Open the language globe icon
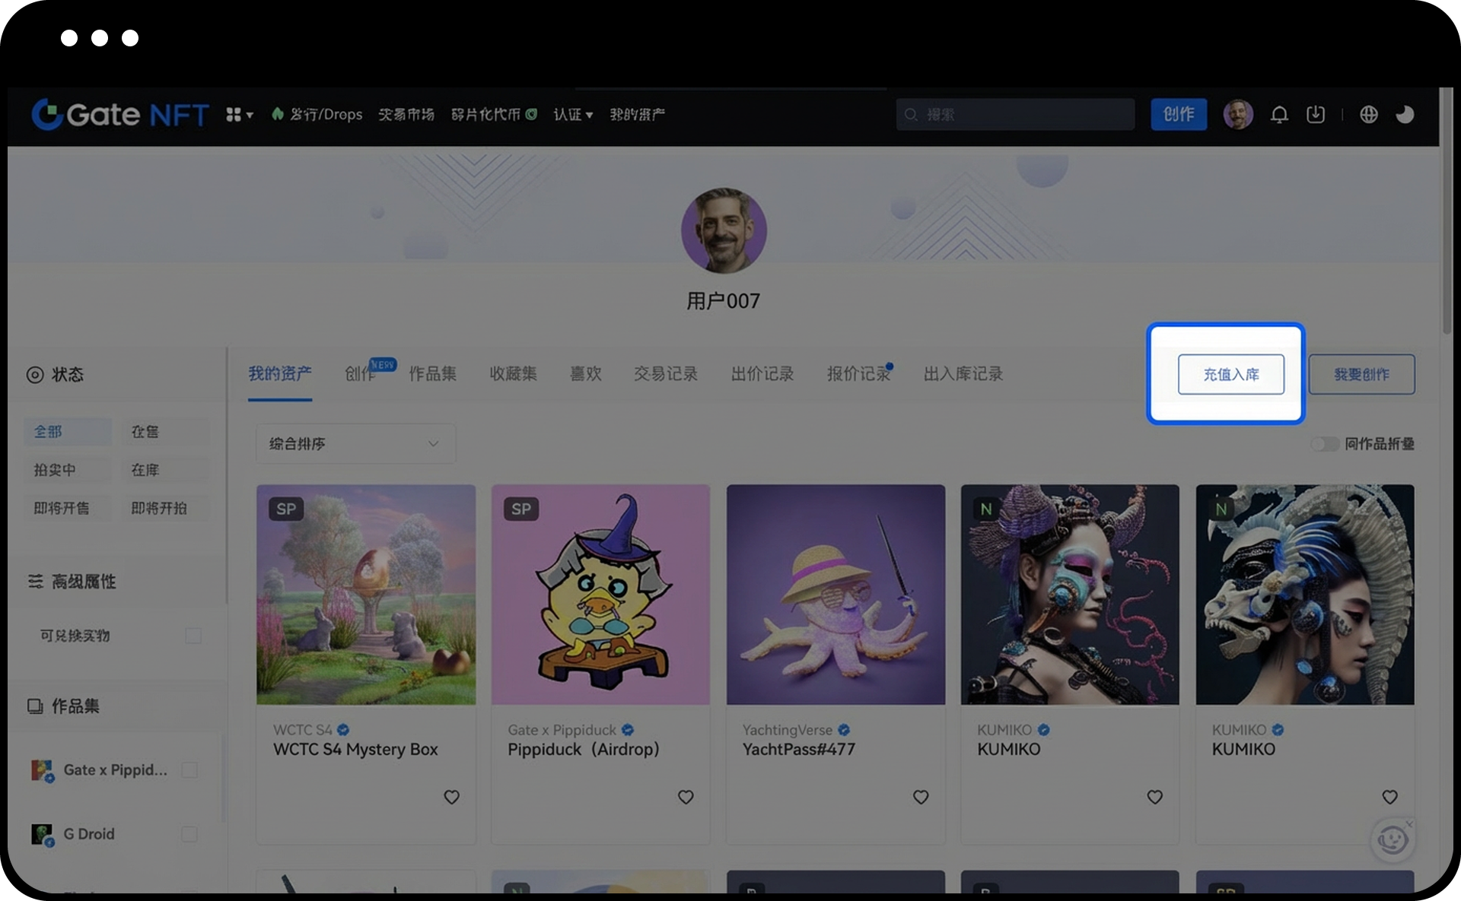The image size is (1461, 901). pyautogui.click(x=1368, y=115)
